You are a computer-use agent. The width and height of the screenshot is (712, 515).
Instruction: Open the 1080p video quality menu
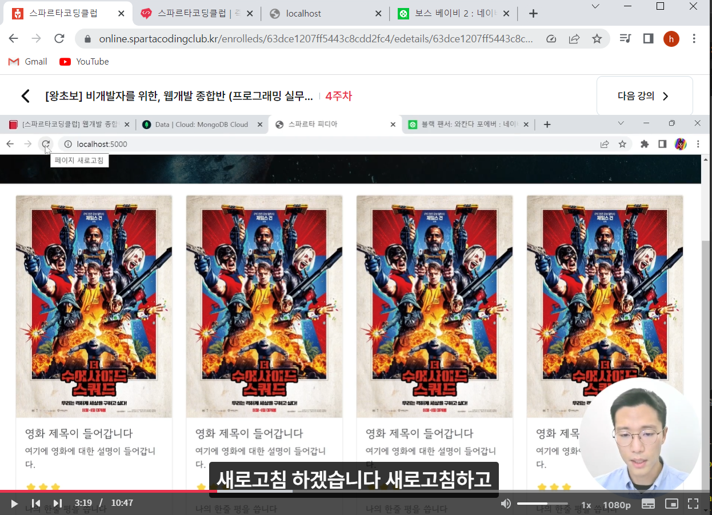click(x=617, y=505)
